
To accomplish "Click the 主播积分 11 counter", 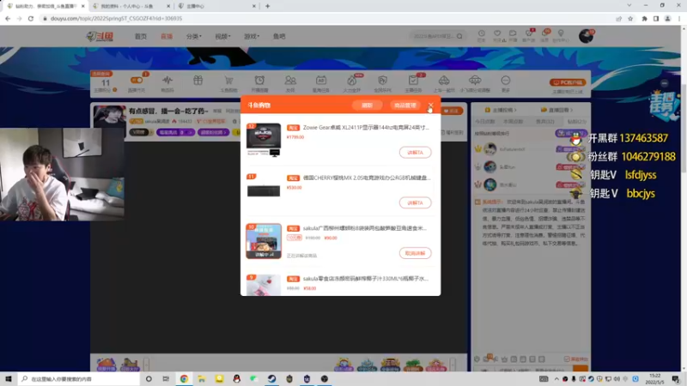I will (x=106, y=85).
